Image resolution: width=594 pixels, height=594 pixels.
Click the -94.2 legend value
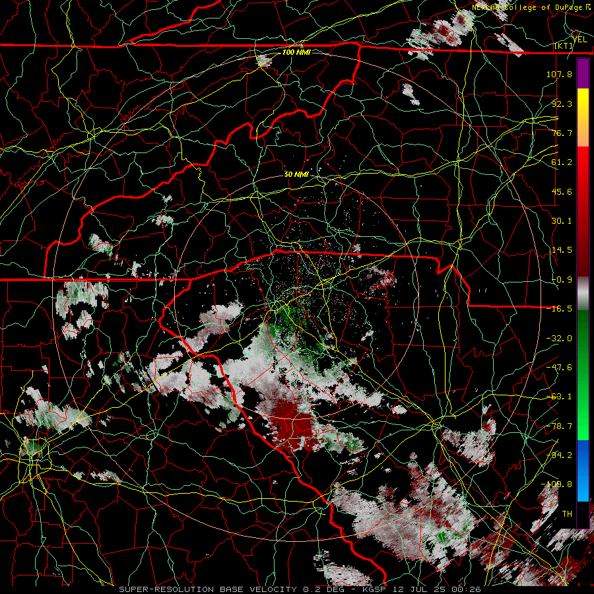[559, 455]
